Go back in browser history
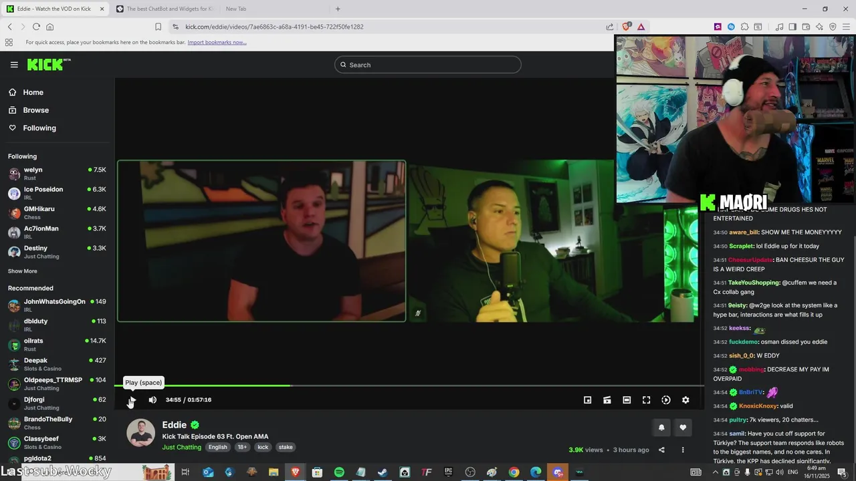 (10, 27)
